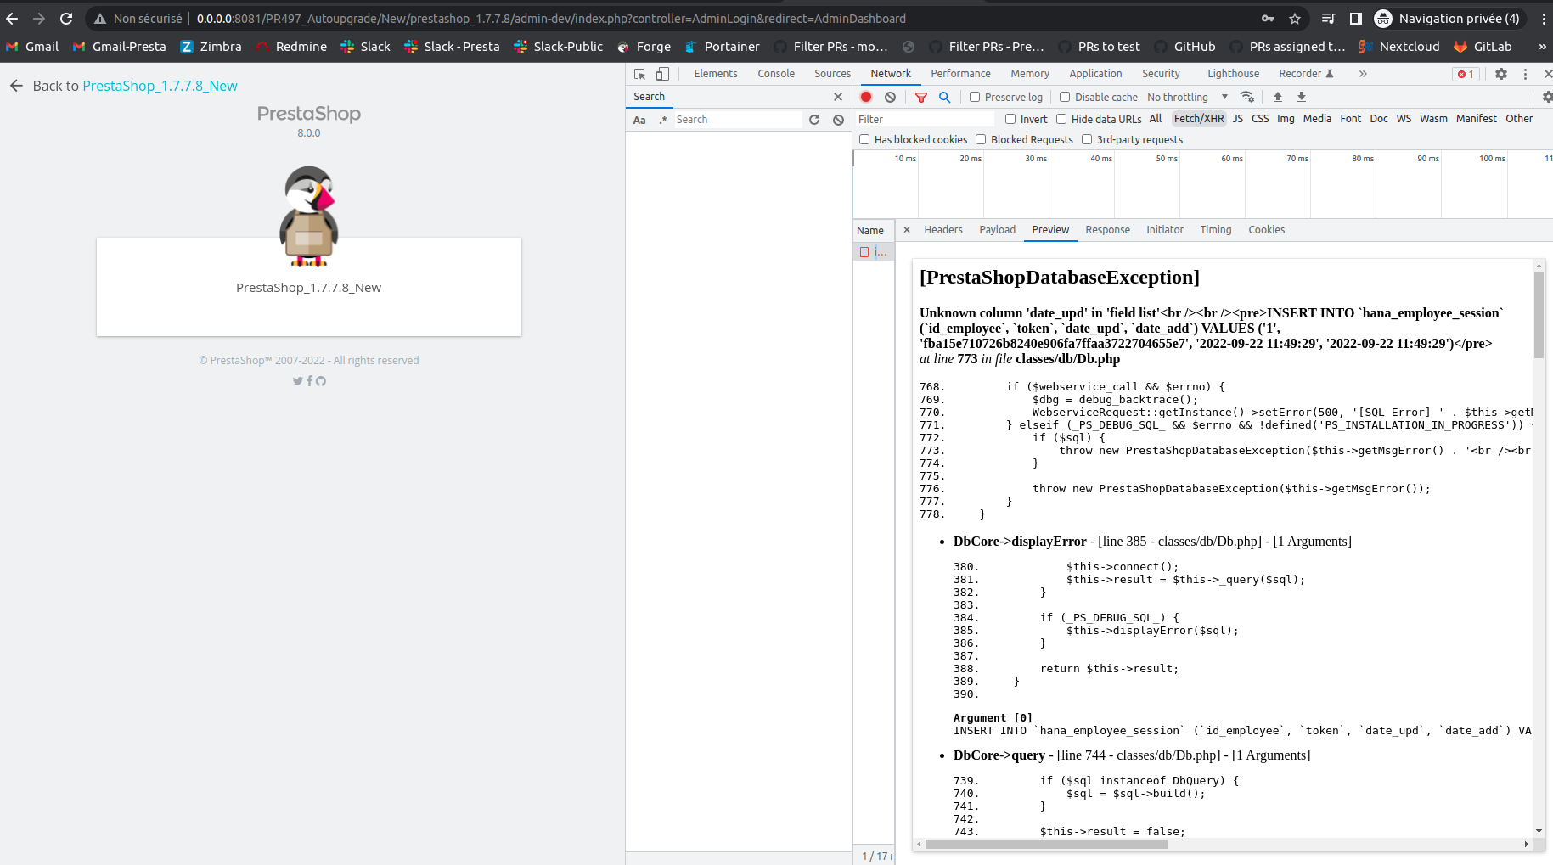
Task: Check the Disable cache option
Action: 1065,97
